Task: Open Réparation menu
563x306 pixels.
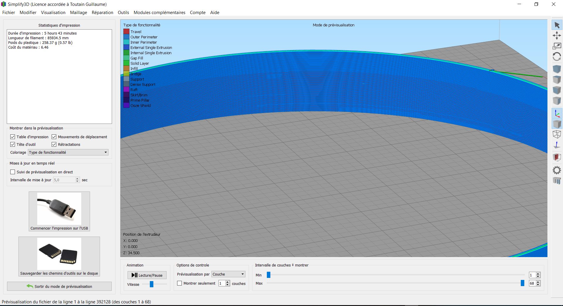Action: point(102,12)
